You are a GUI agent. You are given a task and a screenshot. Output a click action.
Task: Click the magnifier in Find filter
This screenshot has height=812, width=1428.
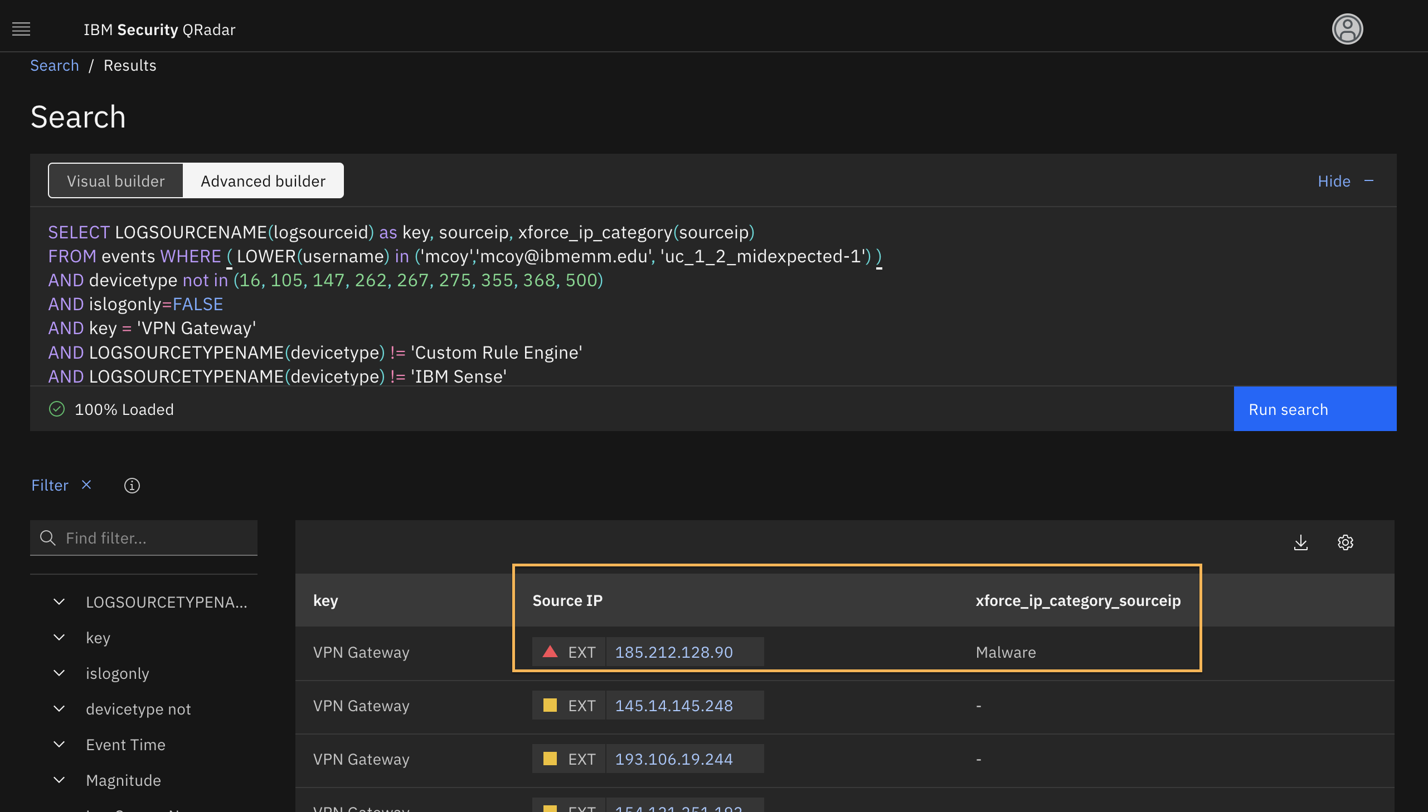[x=48, y=537]
